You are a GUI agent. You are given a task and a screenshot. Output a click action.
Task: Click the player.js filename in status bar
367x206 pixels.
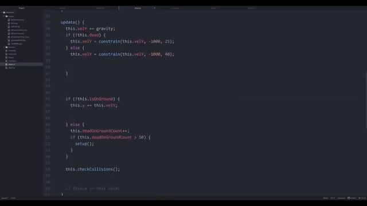pos(4,198)
